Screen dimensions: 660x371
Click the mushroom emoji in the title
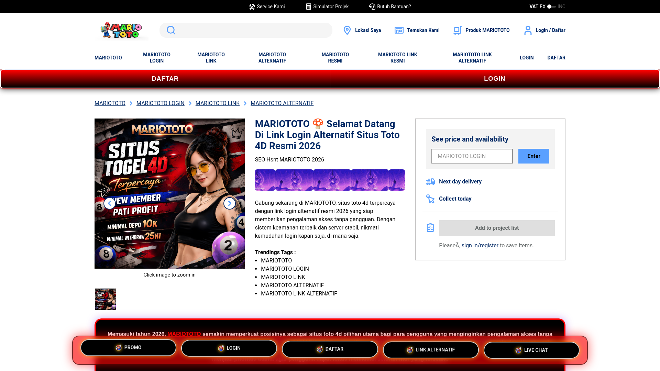click(318, 124)
